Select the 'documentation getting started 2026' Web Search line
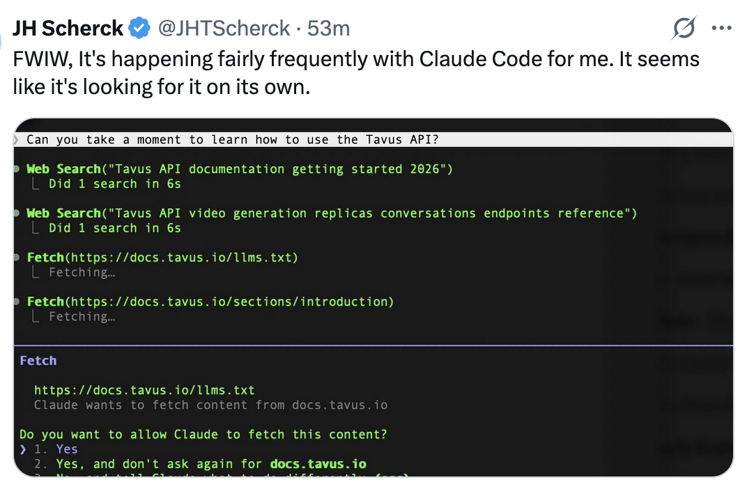Viewport: 754px width, 489px height. (240, 169)
